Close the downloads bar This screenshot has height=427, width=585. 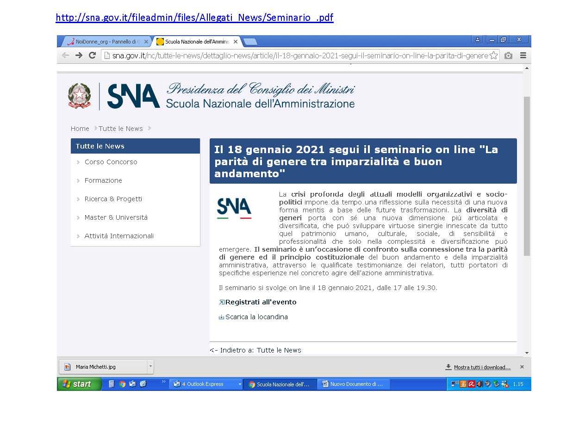[522, 367]
